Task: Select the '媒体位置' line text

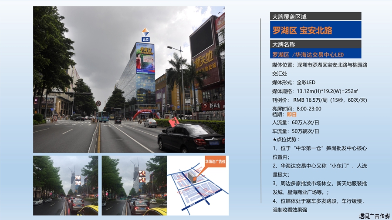Action: point(320,65)
